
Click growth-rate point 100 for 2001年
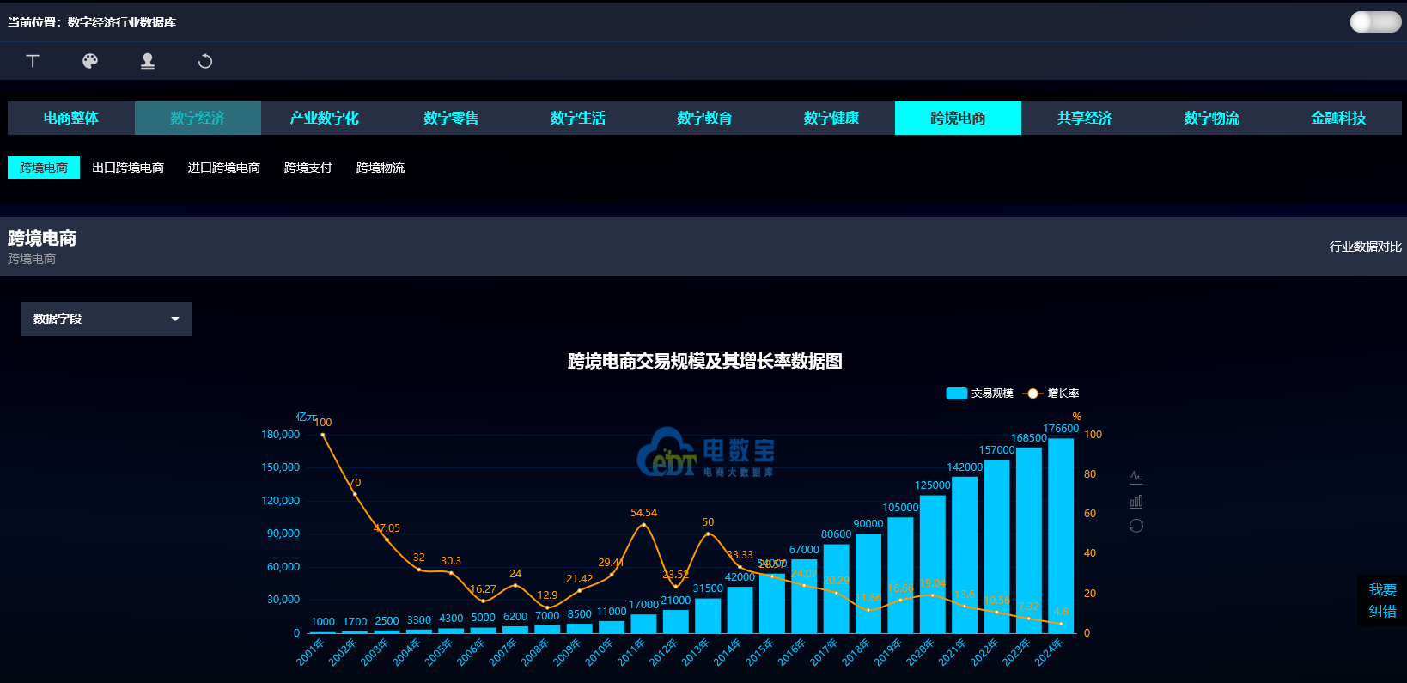[323, 435]
